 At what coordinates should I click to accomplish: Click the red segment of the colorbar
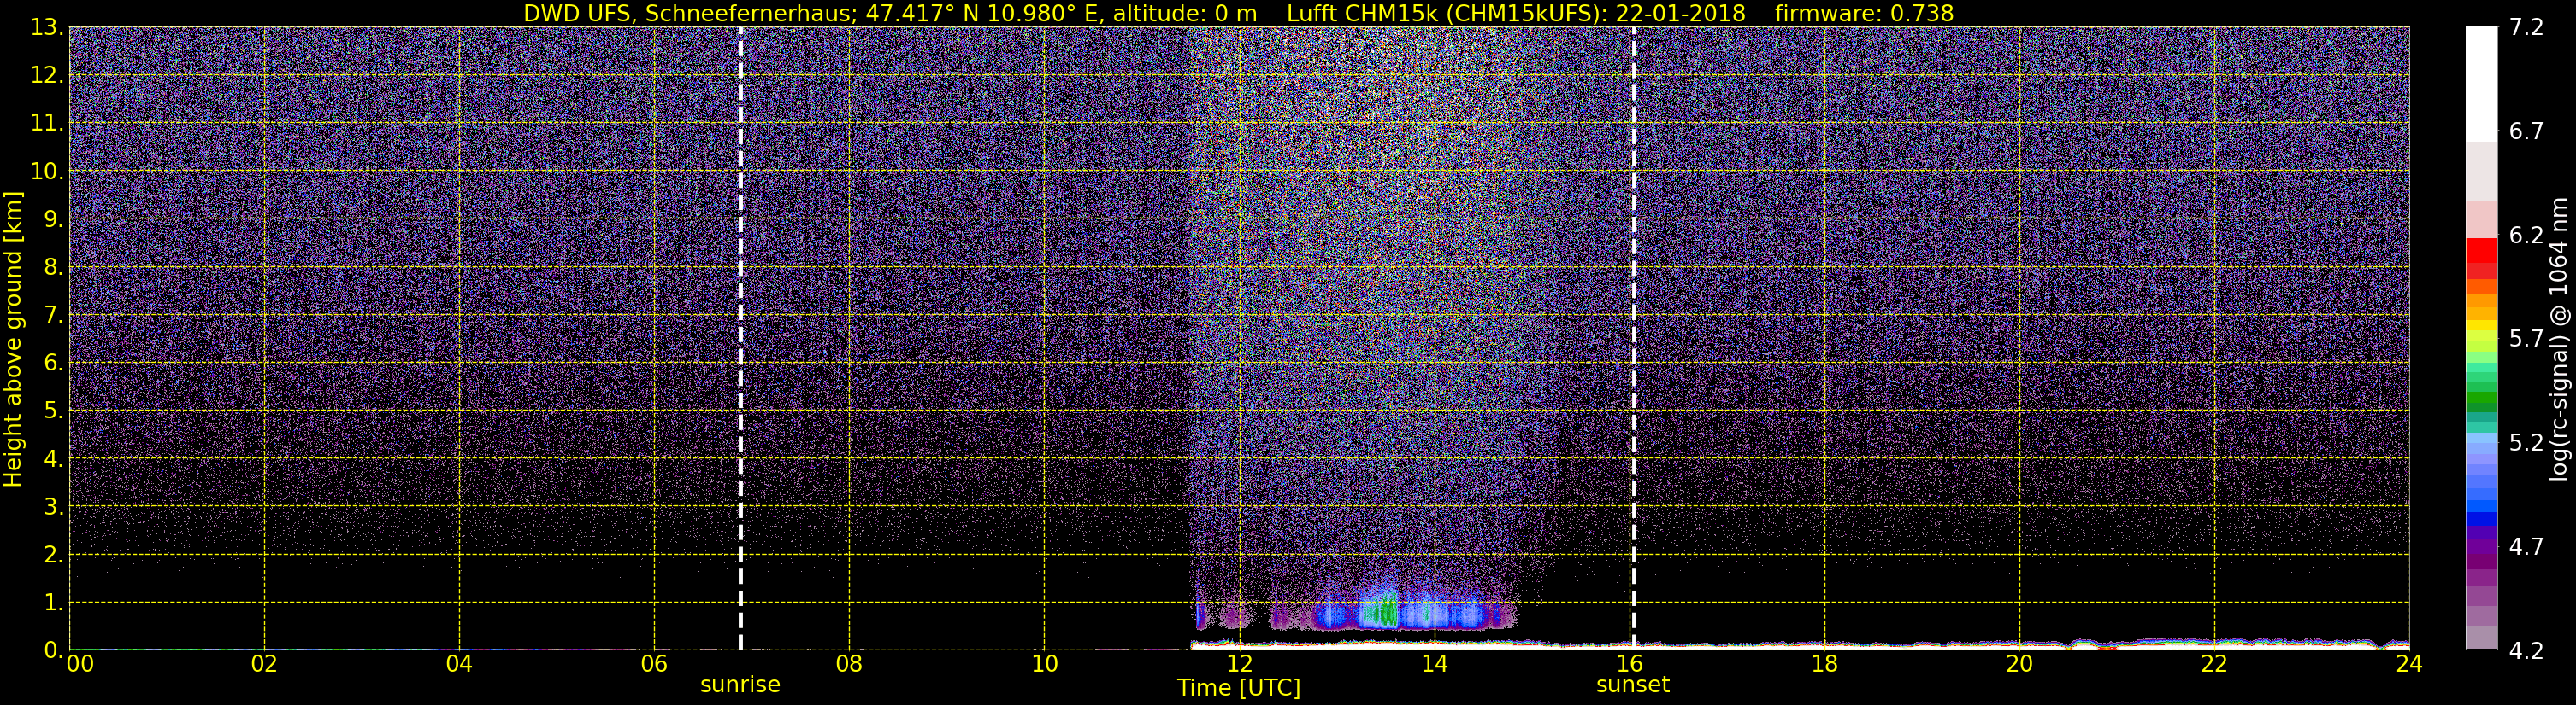tap(2481, 251)
